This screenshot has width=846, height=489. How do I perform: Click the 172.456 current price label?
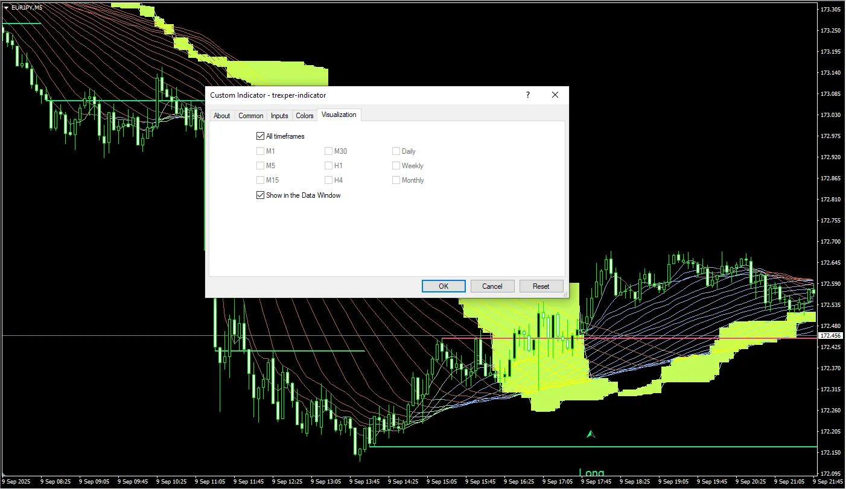[830, 335]
